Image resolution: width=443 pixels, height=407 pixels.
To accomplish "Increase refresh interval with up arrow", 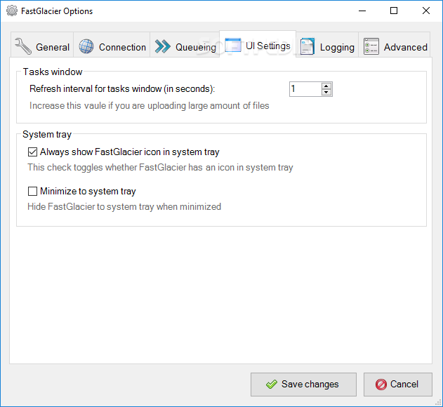I will click(326, 86).
